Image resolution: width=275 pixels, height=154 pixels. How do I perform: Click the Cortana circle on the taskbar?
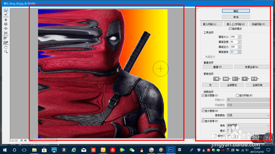14,150
